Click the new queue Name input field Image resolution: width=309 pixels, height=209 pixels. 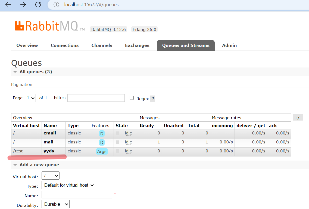click(77, 195)
